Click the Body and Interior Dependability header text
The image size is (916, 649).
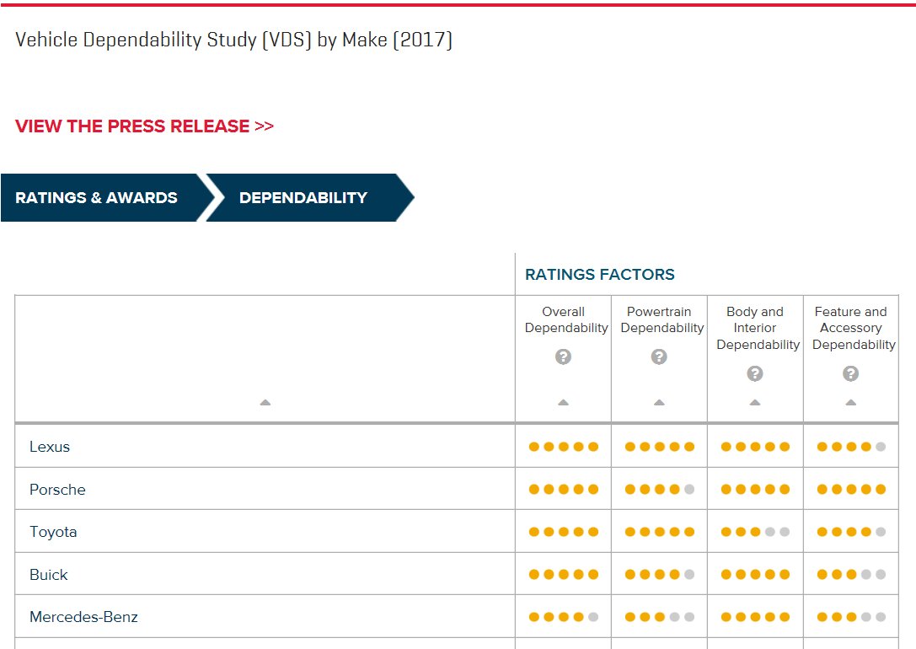(x=757, y=329)
